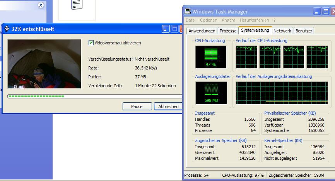Open the Datei menu
This screenshot has height=181, width=335.
click(191, 20)
